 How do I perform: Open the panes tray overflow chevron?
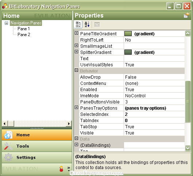[69, 169]
